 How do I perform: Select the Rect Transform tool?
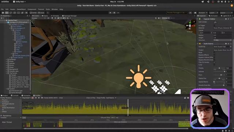point(19,13)
